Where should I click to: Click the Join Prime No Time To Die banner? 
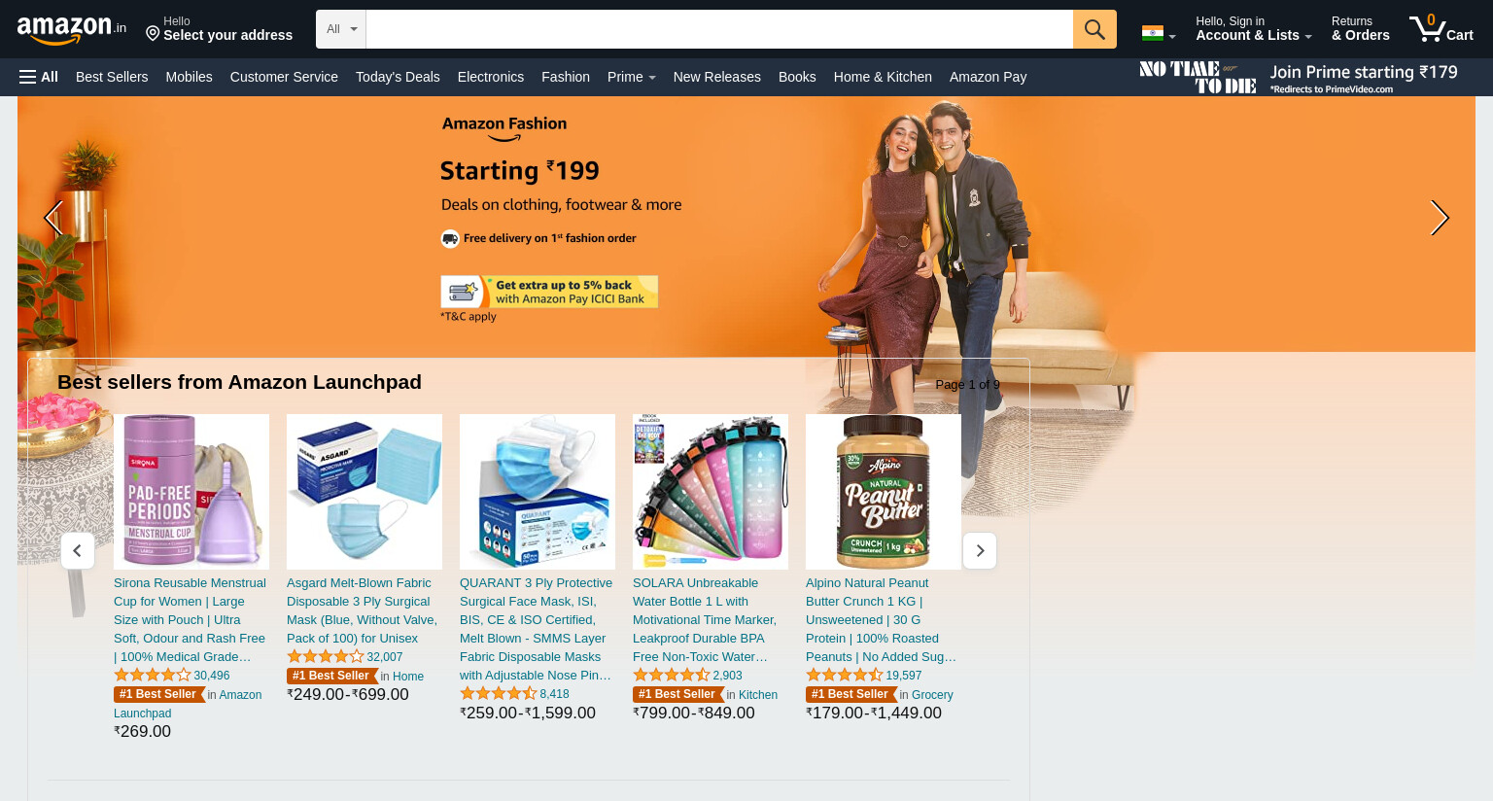click(x=1299, y=77)
